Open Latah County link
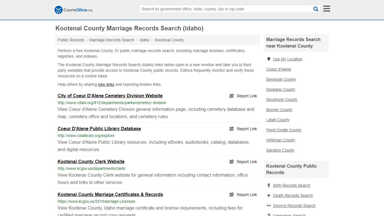This screenshot has width=384, height=216. pos(278,120)
